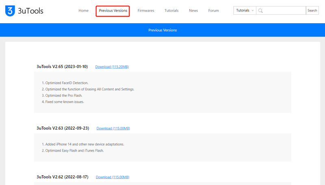Open the News section
325x185 pixels.
click(193, 11)
